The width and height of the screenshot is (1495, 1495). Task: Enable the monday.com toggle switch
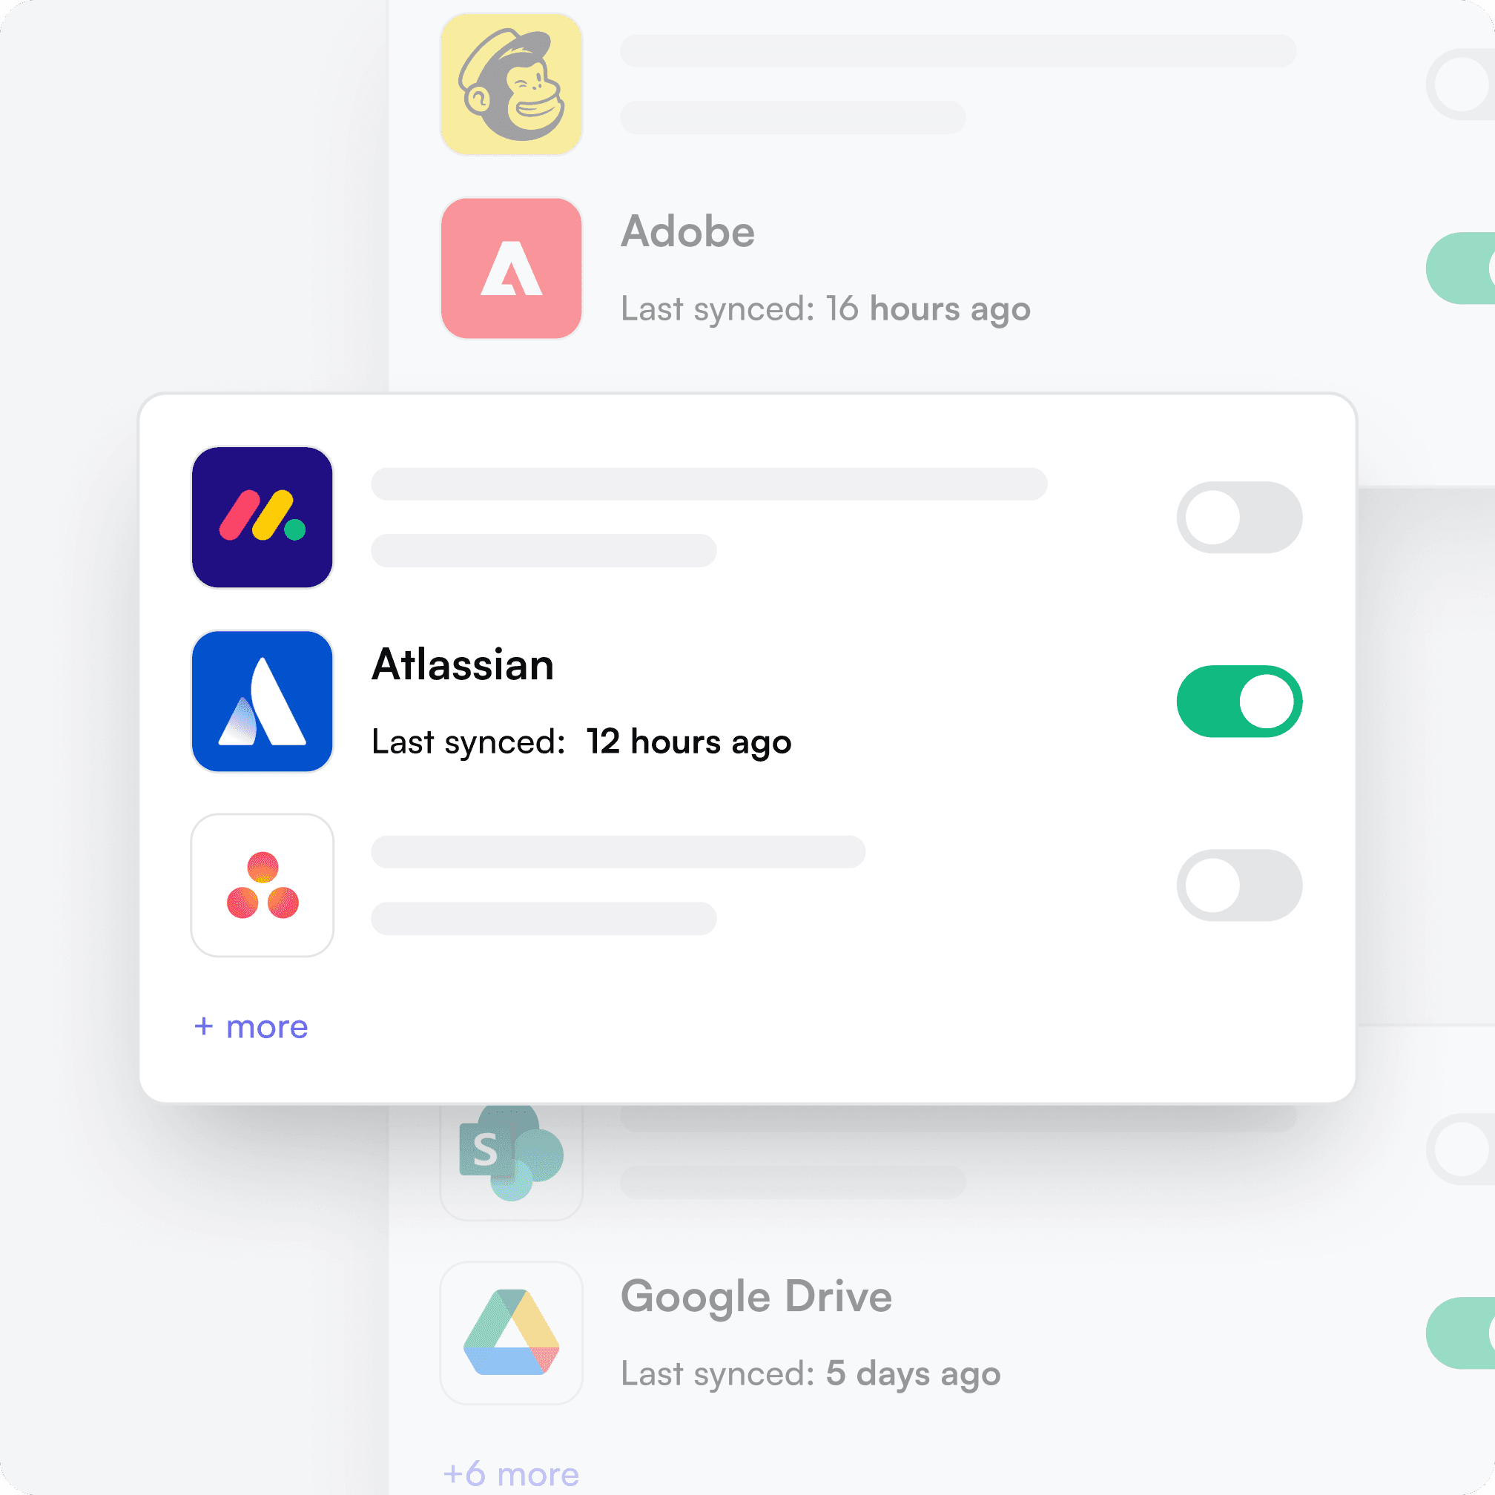[1239, 517]
